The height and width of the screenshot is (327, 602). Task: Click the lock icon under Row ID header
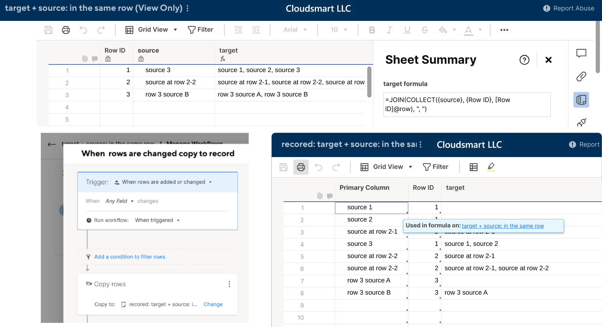click(108, 59)
